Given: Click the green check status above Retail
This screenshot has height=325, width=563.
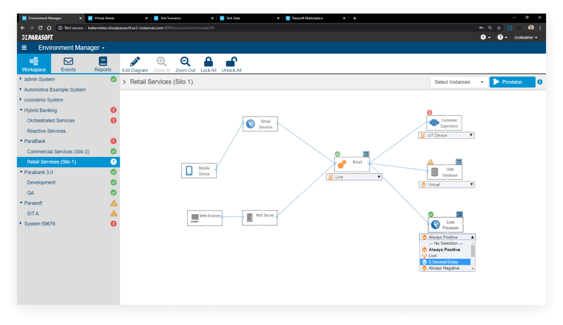Looking at the screenshot, I should (338, 154).
